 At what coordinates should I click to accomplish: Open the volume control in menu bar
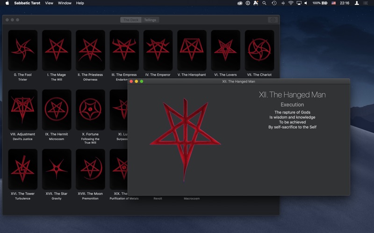(x=306, y=3)
